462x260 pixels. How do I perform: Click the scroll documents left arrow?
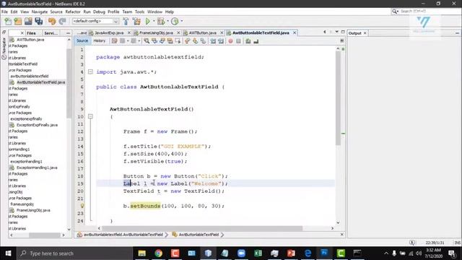[x=325, y=32]
